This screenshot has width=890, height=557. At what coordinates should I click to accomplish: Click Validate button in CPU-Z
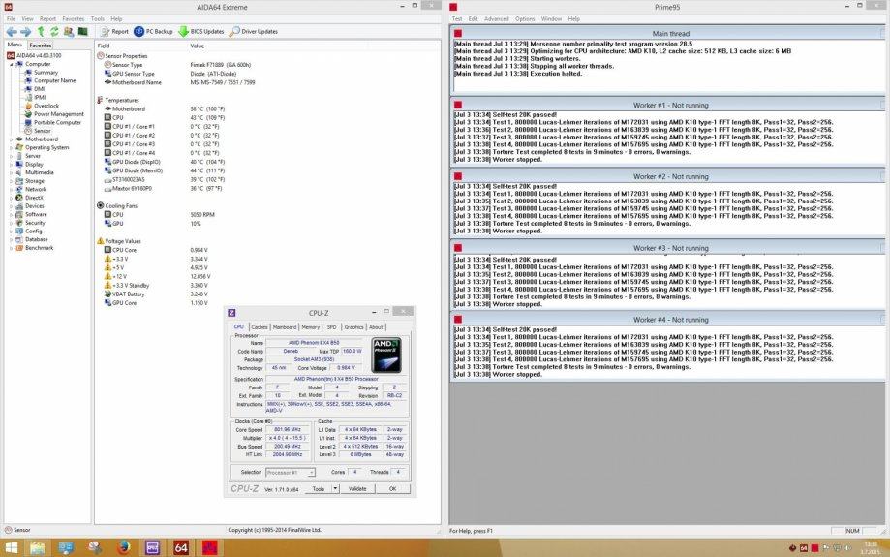[x=357, y=489]
